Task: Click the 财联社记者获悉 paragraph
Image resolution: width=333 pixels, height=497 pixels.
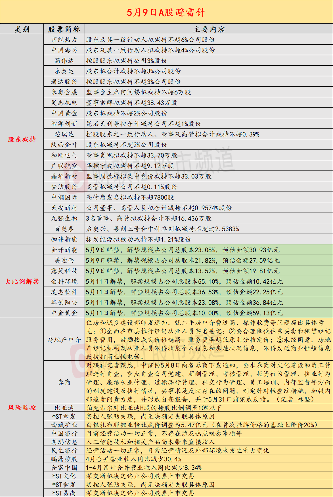Action: coord(209,382)
